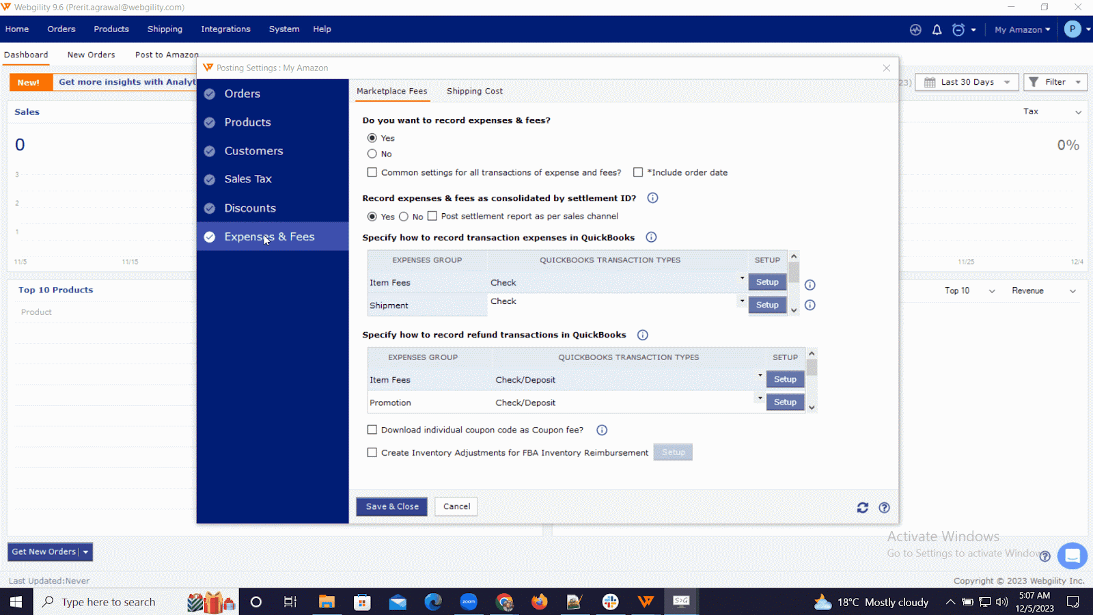The width and height of the screenshot is (1093, 615).
Task: Check Post settlement report as per sales channel
Action: (432, 216)
